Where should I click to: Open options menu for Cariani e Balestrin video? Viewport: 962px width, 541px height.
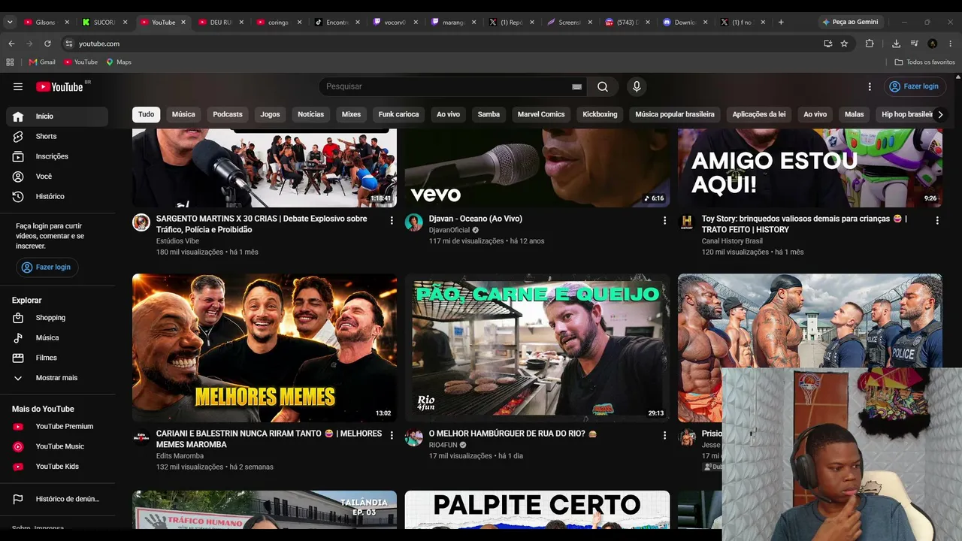click(392, 435)
